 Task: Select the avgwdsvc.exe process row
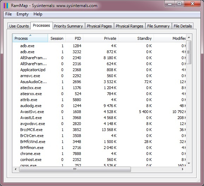coord(100,124)
